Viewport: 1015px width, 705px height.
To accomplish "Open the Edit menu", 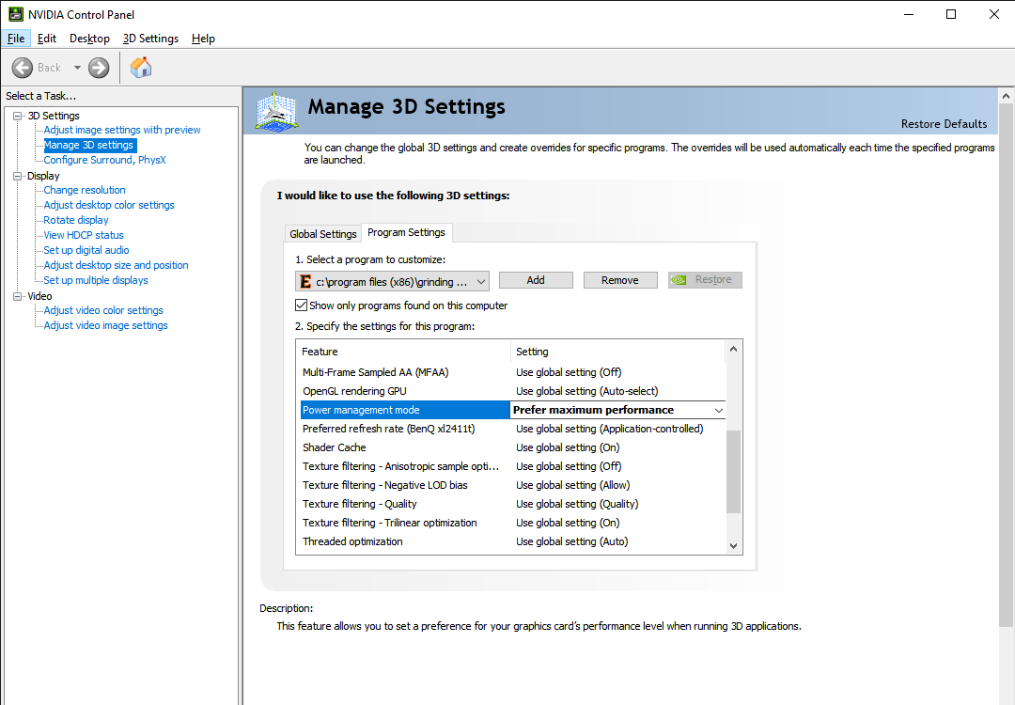I will point(47,39).
